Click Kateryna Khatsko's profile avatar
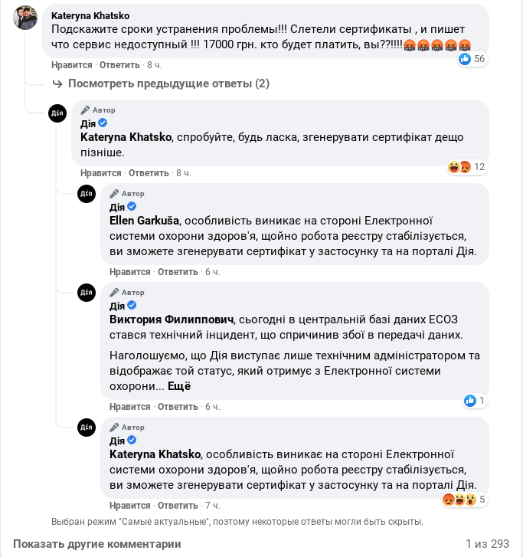Screen dimensions: 523x557 pyautogui.click(x=25, y=18)
